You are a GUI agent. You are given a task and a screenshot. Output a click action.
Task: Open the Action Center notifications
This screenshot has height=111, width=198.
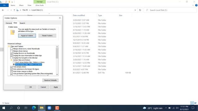point(193,108)
